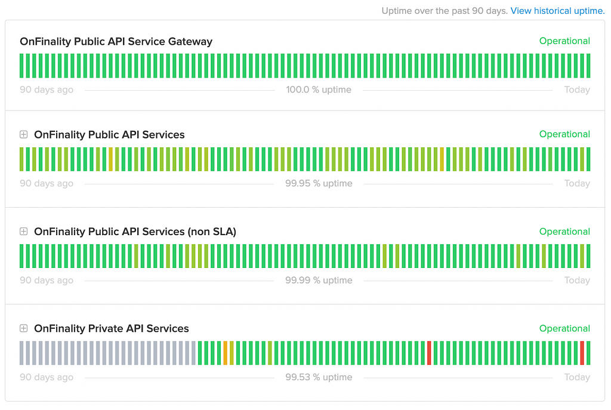
Task: Click the OnFinality Public API Services title
Action: coord(110,134)
